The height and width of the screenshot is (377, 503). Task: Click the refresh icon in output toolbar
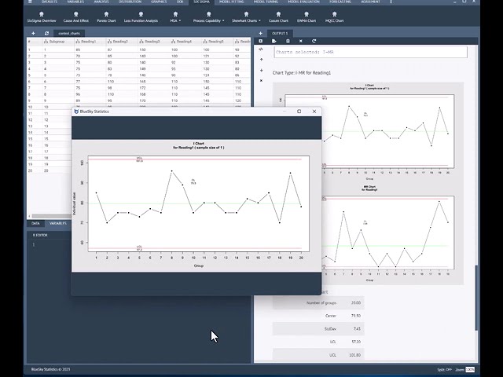click(314, 41)
